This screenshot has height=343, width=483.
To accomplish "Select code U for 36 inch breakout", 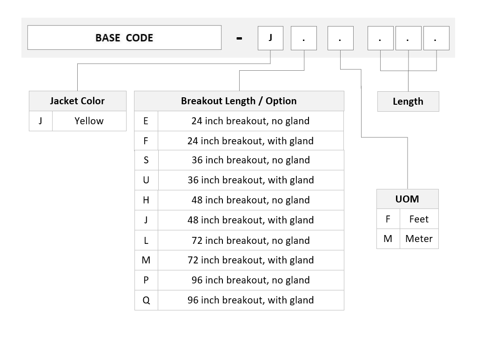I will point(146,180).
